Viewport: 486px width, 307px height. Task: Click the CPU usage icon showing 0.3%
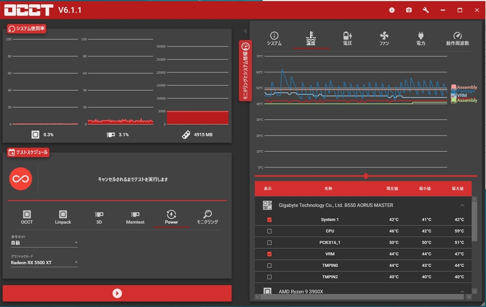(x=35, y=134)
